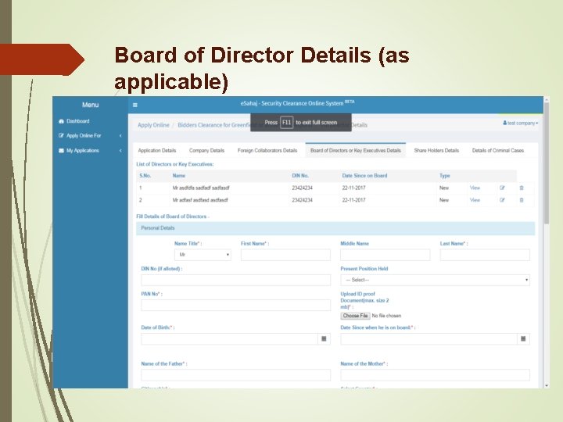This screenshot has width=563, height=422.
Task: Click 23424234 DIN in row 1
Action: point(302,188)
